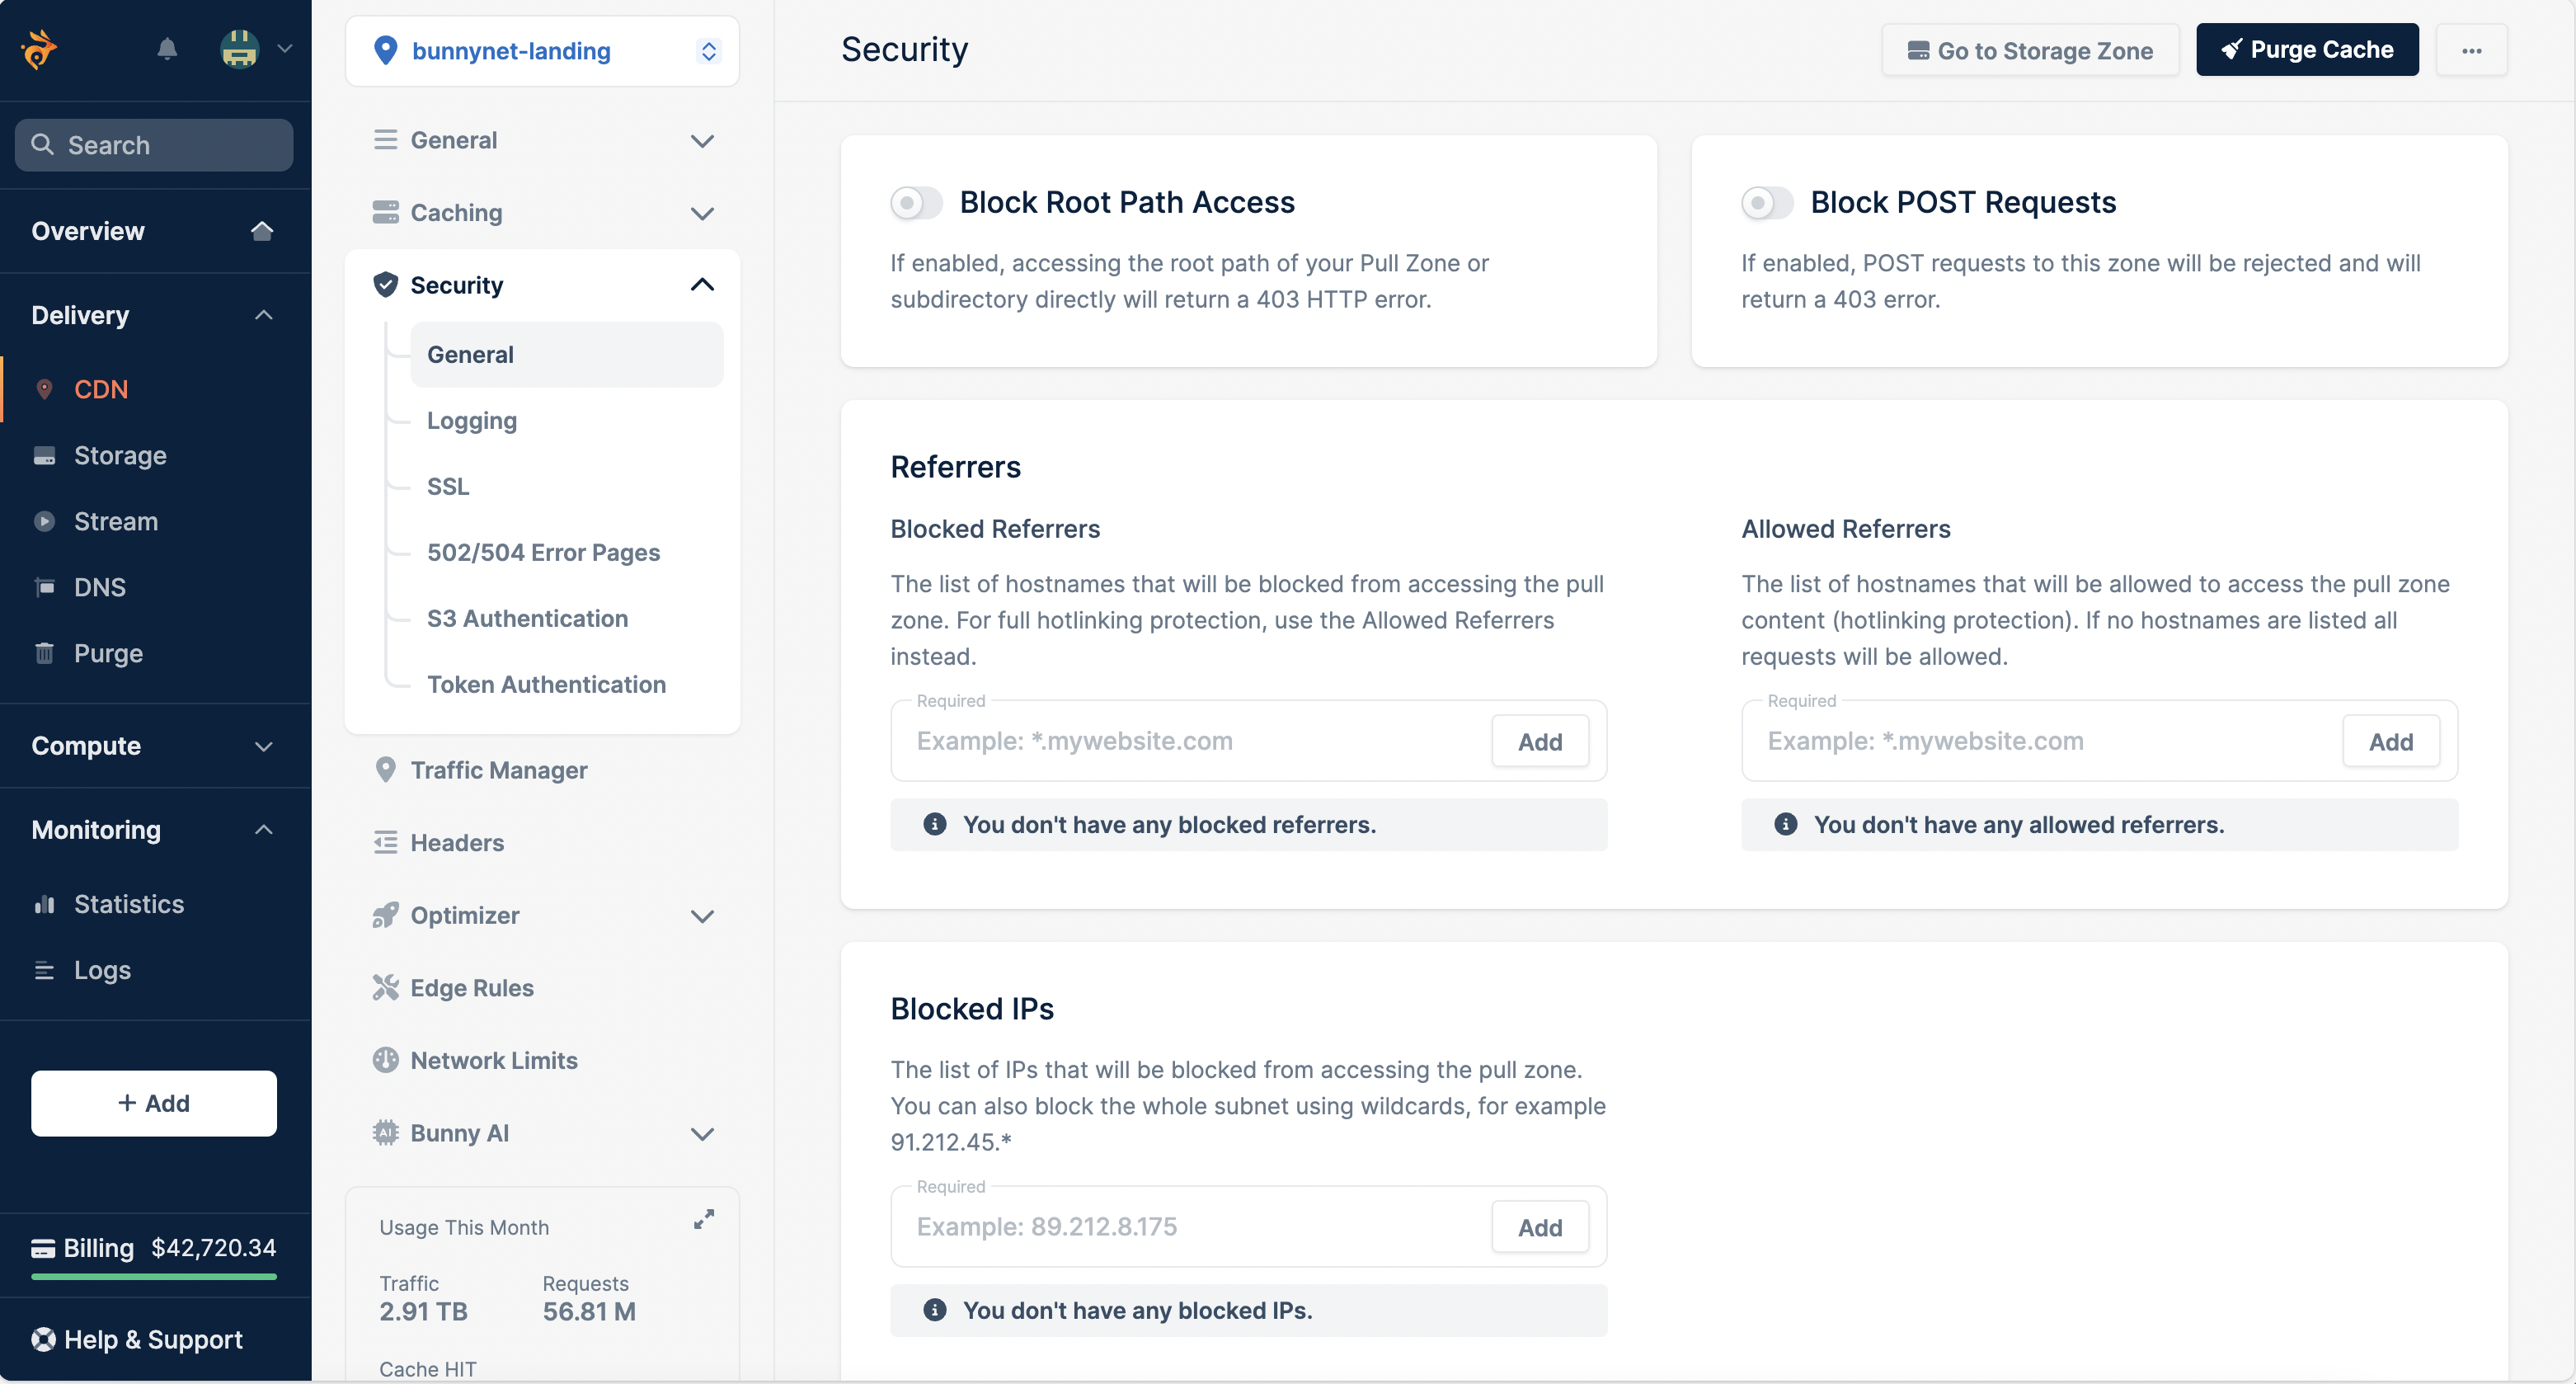Screen dimensions: 2576x1384
Task: Click the Network Limits icon in sidebar
Action: (383, 1058)
